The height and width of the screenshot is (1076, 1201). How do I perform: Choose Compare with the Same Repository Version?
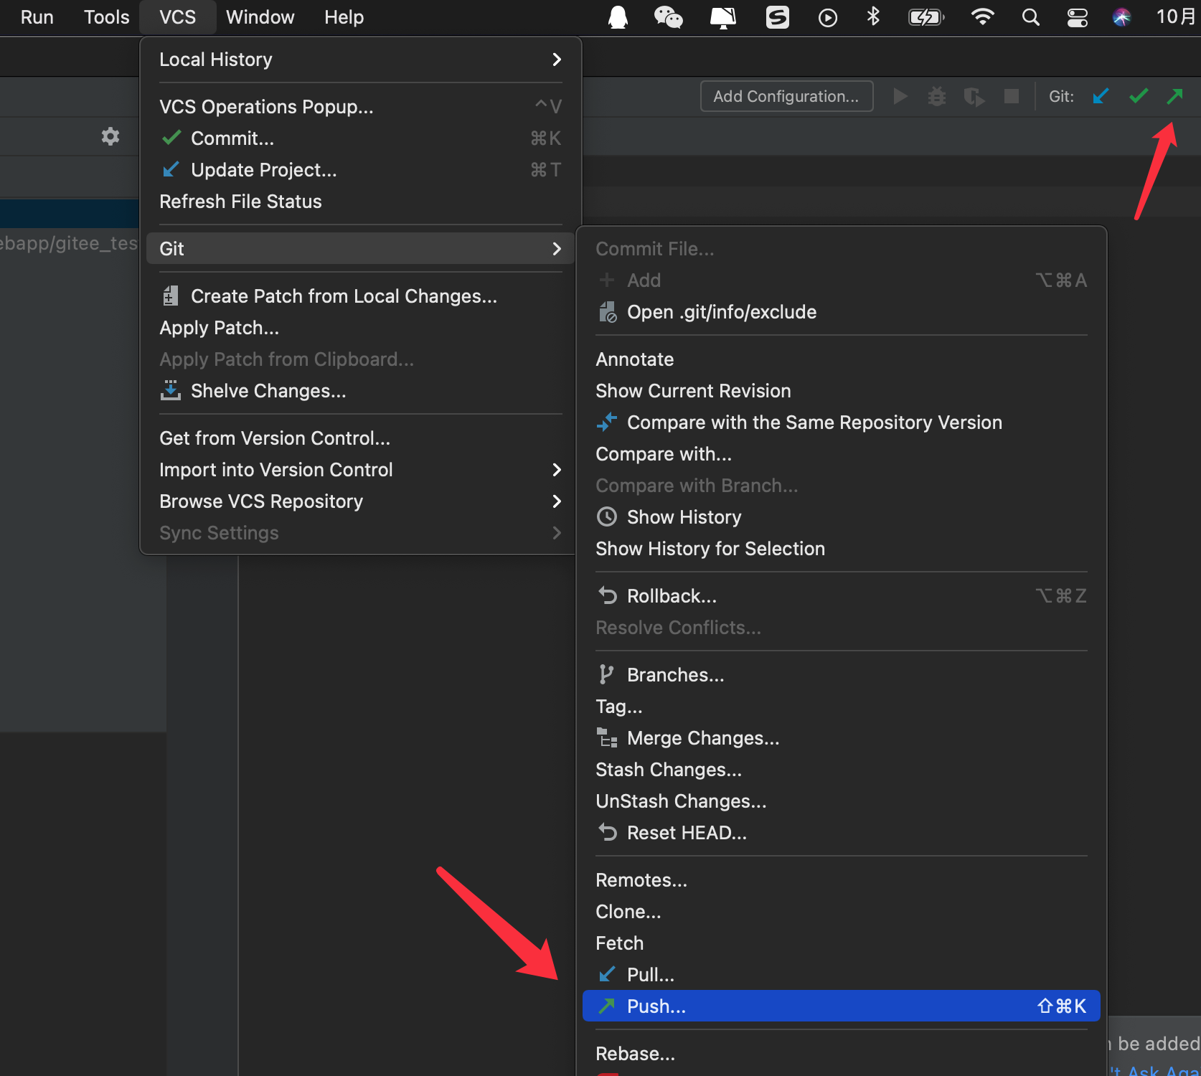[841, 423]
